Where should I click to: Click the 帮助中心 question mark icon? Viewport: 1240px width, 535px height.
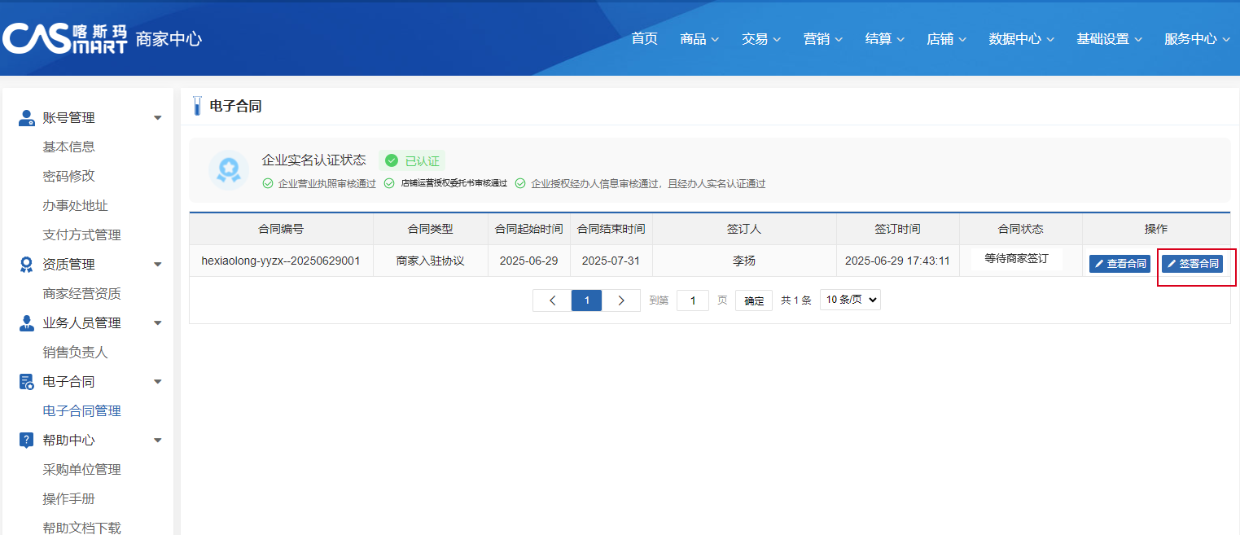[26, 441]
